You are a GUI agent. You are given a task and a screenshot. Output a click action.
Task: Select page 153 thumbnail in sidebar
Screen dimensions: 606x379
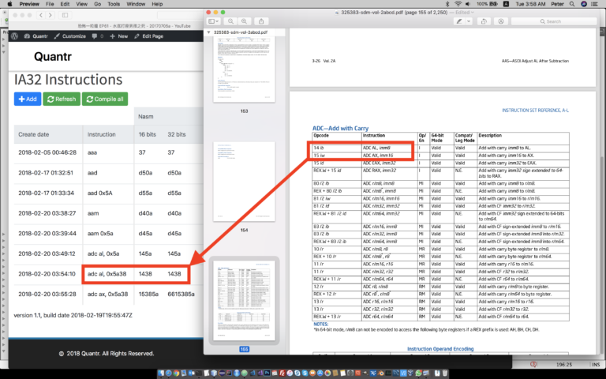[x=245, y=69]
